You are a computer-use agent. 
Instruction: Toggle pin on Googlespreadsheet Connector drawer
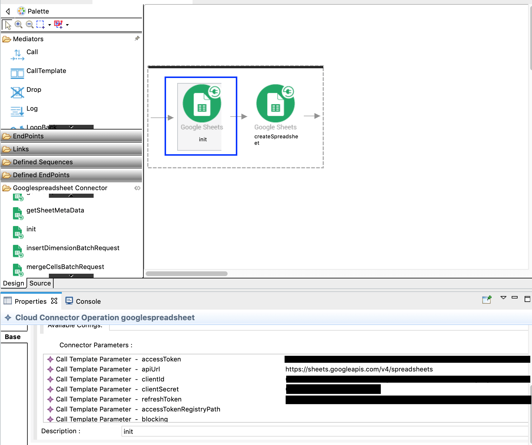coord(137,188)
